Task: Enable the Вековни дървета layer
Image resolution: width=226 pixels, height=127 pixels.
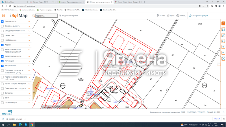Action: click(2, 26)
